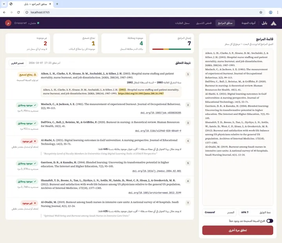
Task: Open the s12960-020-00469-9 DOI link
Action: (158, 131)
